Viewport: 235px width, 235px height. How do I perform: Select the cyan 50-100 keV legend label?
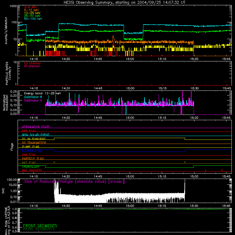33,19
